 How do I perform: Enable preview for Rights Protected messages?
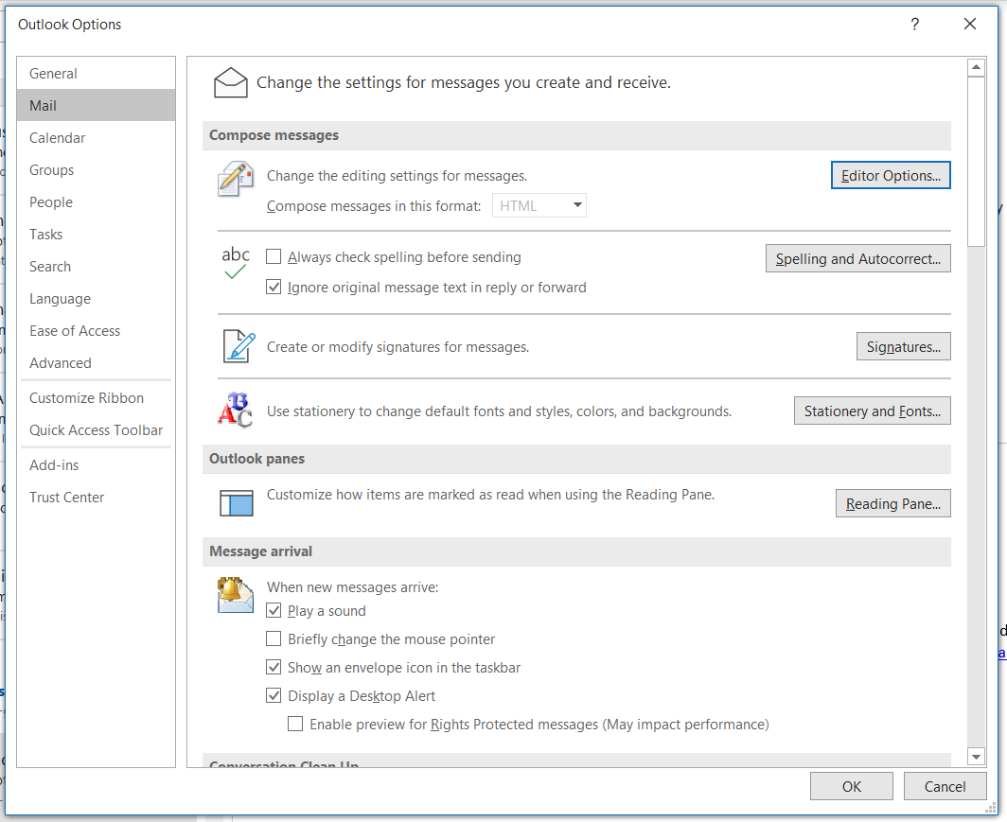[295, 724]
